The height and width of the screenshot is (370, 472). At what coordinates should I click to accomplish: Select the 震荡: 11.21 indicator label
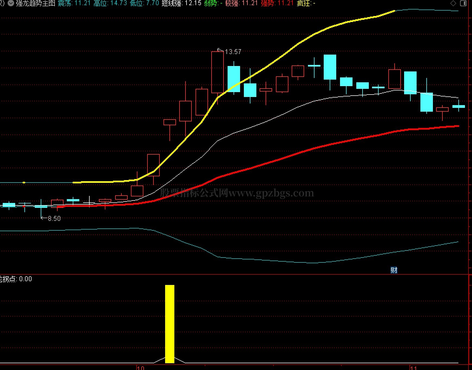[x=74, y=3]
